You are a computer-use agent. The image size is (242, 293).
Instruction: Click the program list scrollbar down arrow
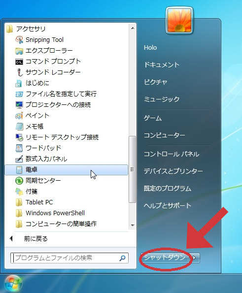[133, 226]
